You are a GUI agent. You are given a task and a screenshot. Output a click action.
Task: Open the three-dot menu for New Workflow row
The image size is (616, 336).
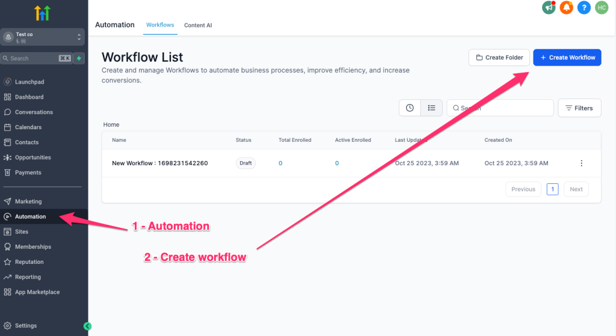(x=582, y=163)
